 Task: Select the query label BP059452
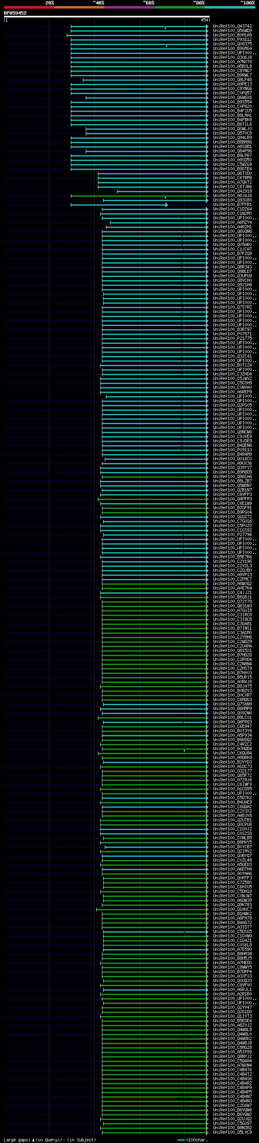click(15, 13)
